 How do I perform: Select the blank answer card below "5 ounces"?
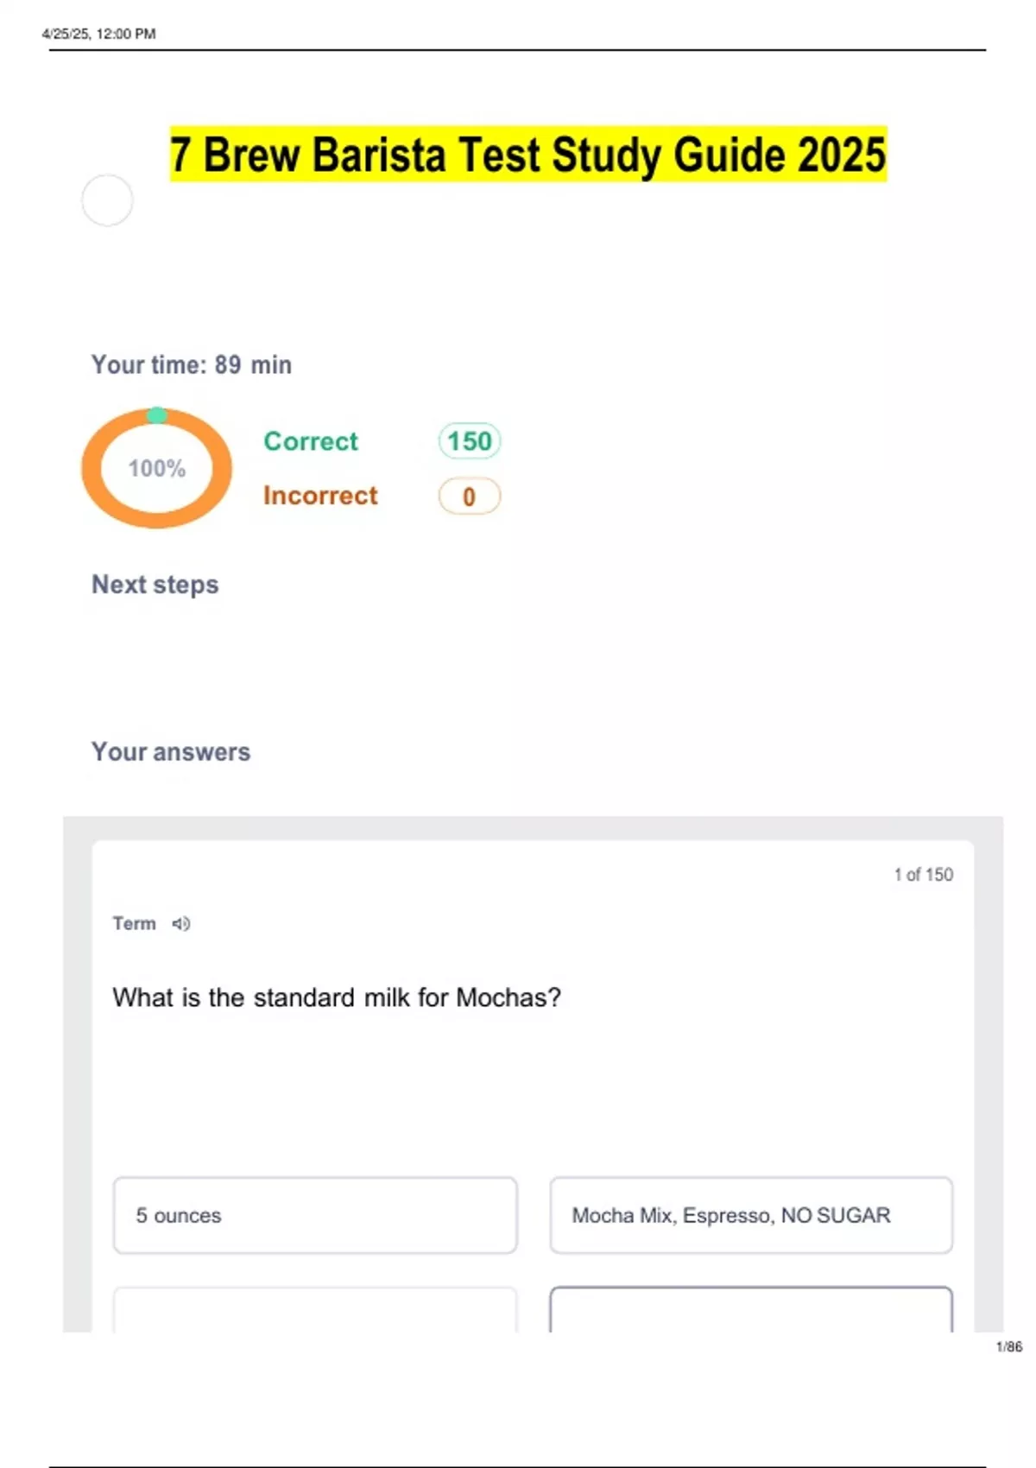coord(315,1311)
